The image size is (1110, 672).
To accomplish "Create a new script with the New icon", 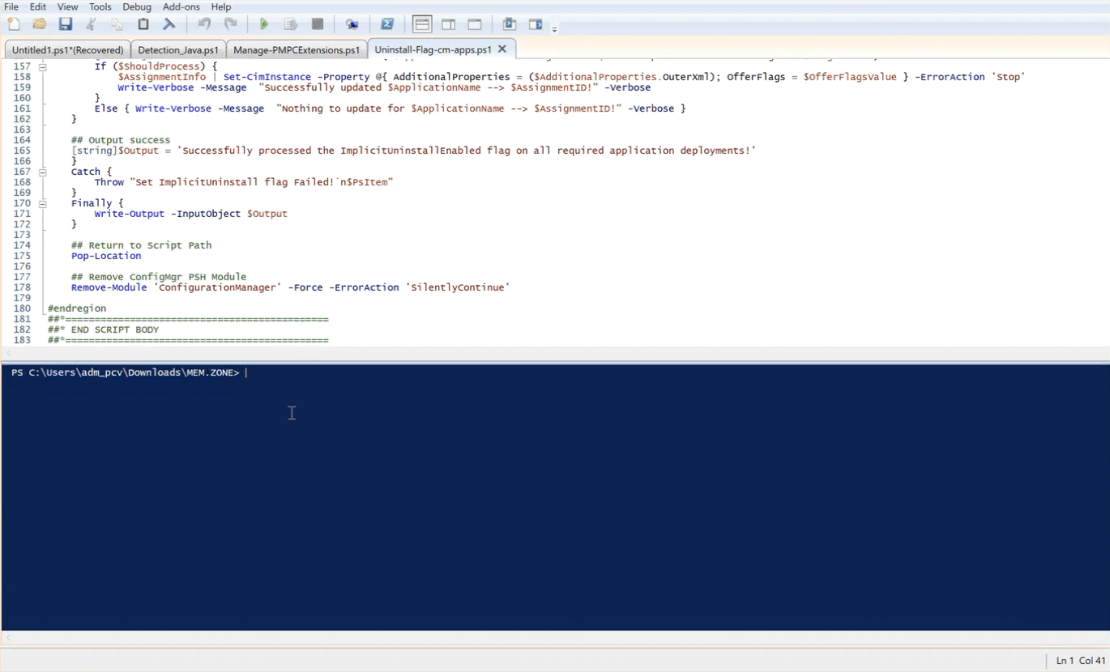I will click(12, 24).
